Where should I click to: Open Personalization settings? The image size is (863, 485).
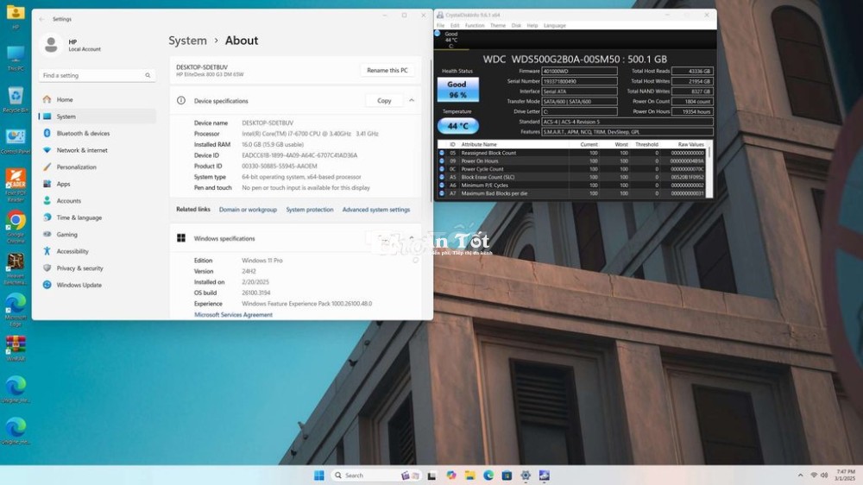tap(97, 167)
